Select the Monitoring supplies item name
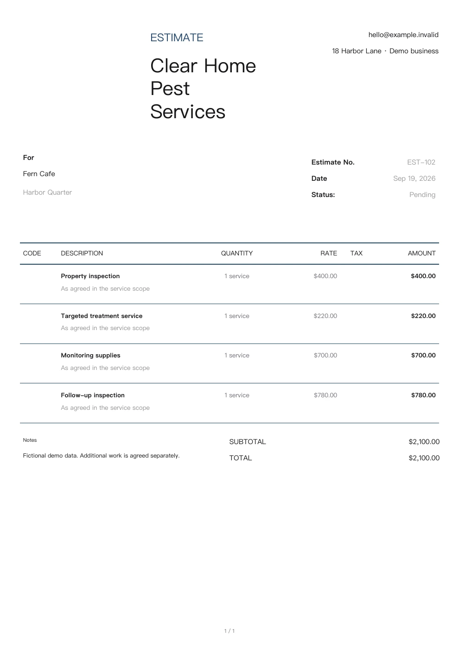Image resolution: width=459 pixels, height=649 pixels. click(90, 355)
